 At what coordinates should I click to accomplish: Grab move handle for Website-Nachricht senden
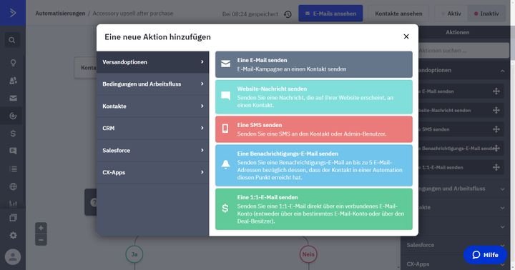(x=496, y=110)
